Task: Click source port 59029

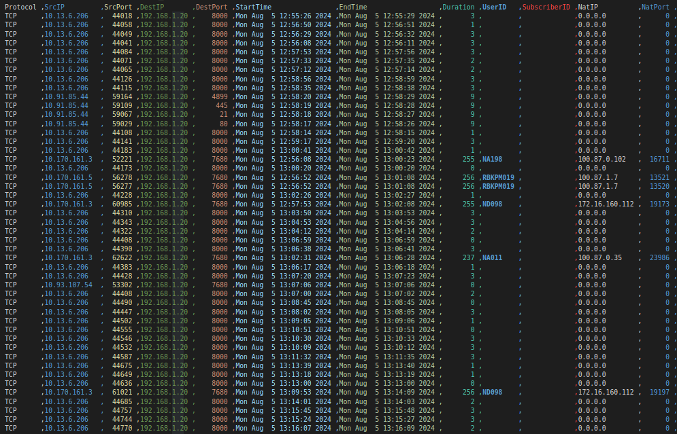Action: pos(122,123)
